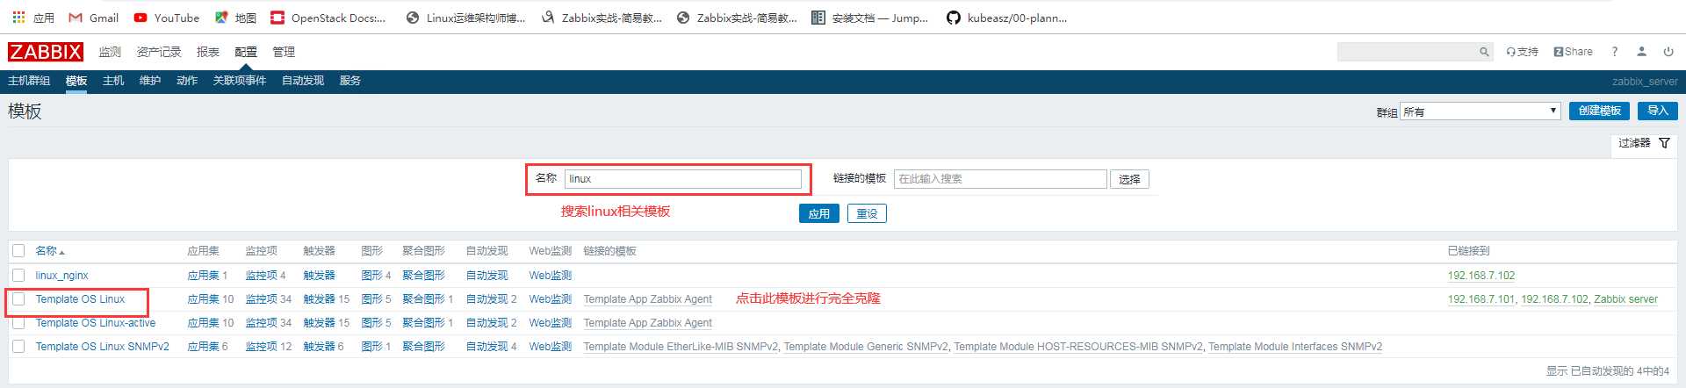The width and height of the screenshot is (1686, 388).
Task: Switch to 维护 submenu
Action: coord(150,81)
